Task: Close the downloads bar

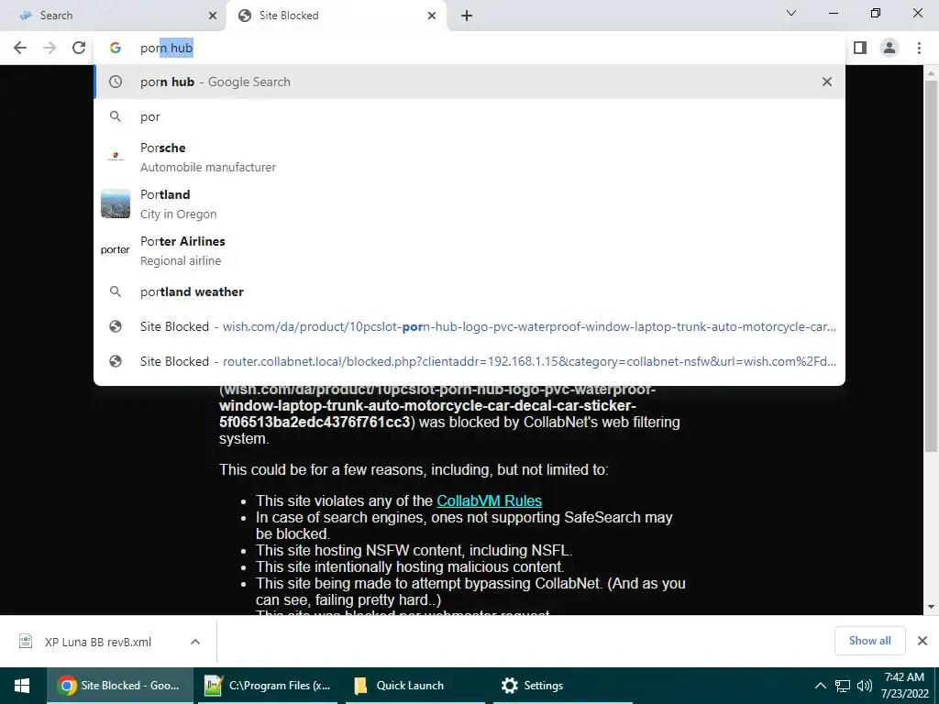Action: click(x=922, y=641)
